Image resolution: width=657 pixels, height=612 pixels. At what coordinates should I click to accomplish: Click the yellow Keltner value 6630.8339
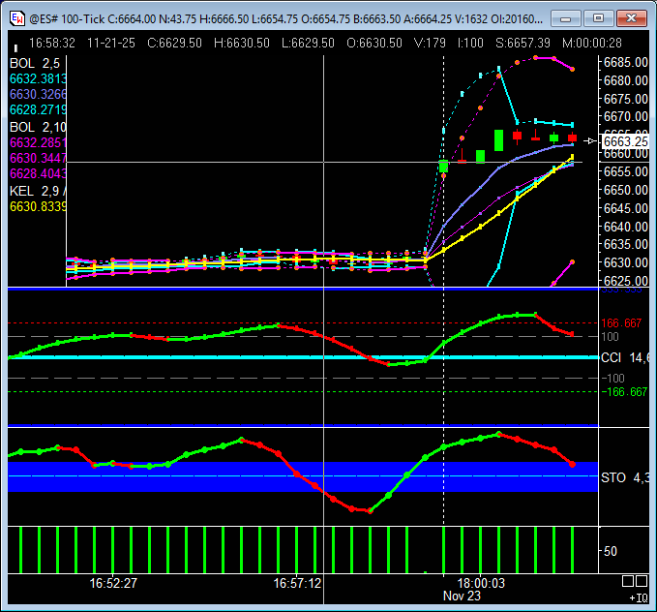(x=37, y=206)
